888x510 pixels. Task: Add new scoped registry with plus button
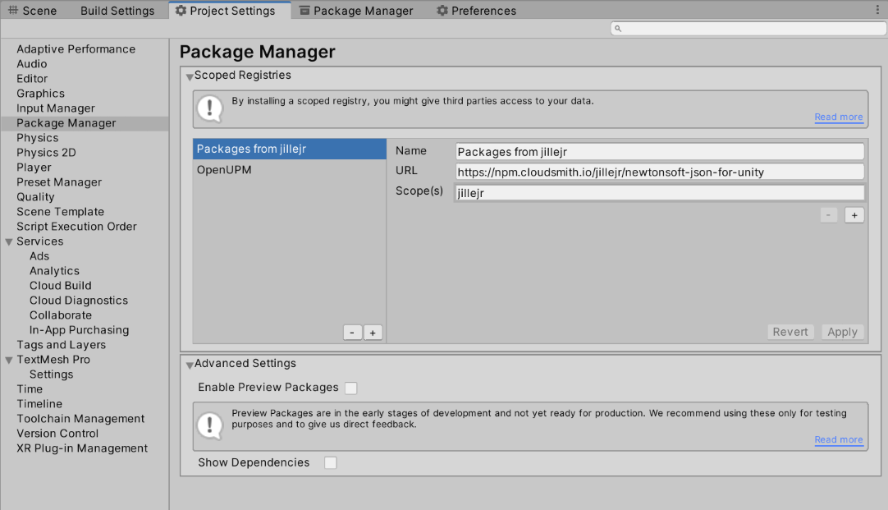pos(373,333)
